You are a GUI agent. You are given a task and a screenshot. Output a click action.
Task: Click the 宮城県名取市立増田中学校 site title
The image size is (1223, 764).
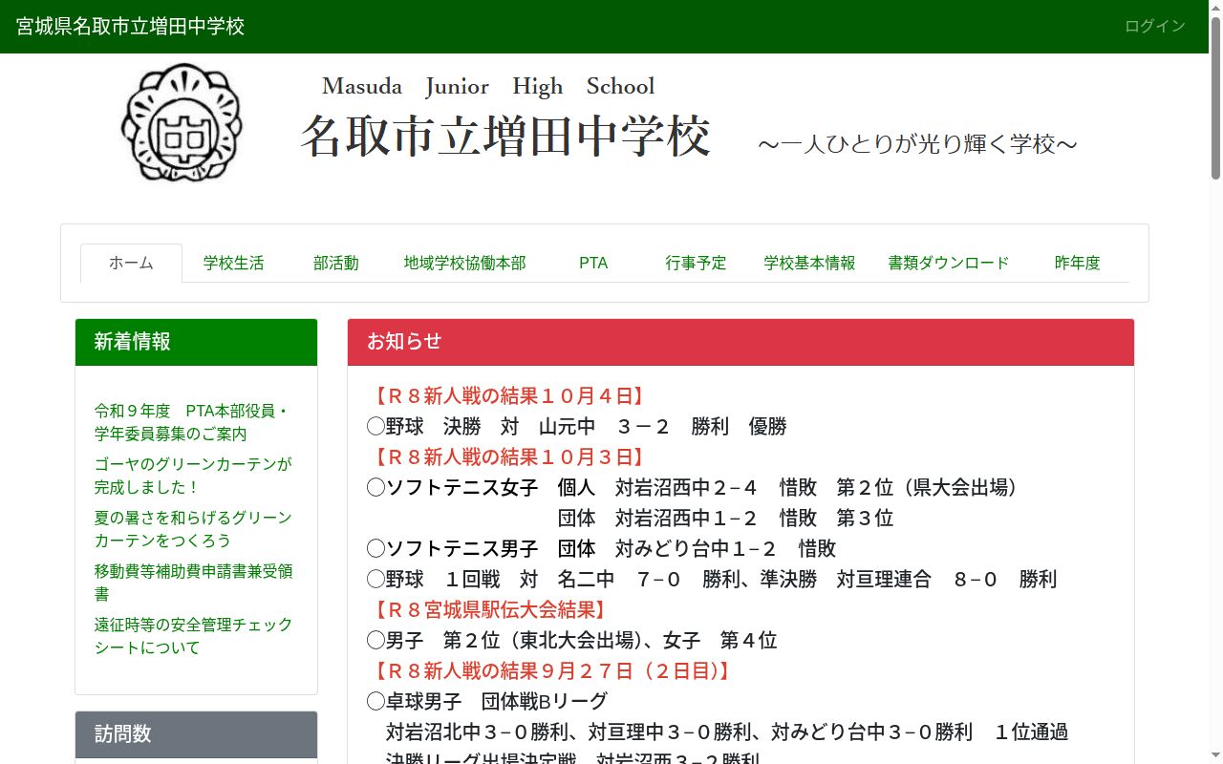[x=130, y=26]
